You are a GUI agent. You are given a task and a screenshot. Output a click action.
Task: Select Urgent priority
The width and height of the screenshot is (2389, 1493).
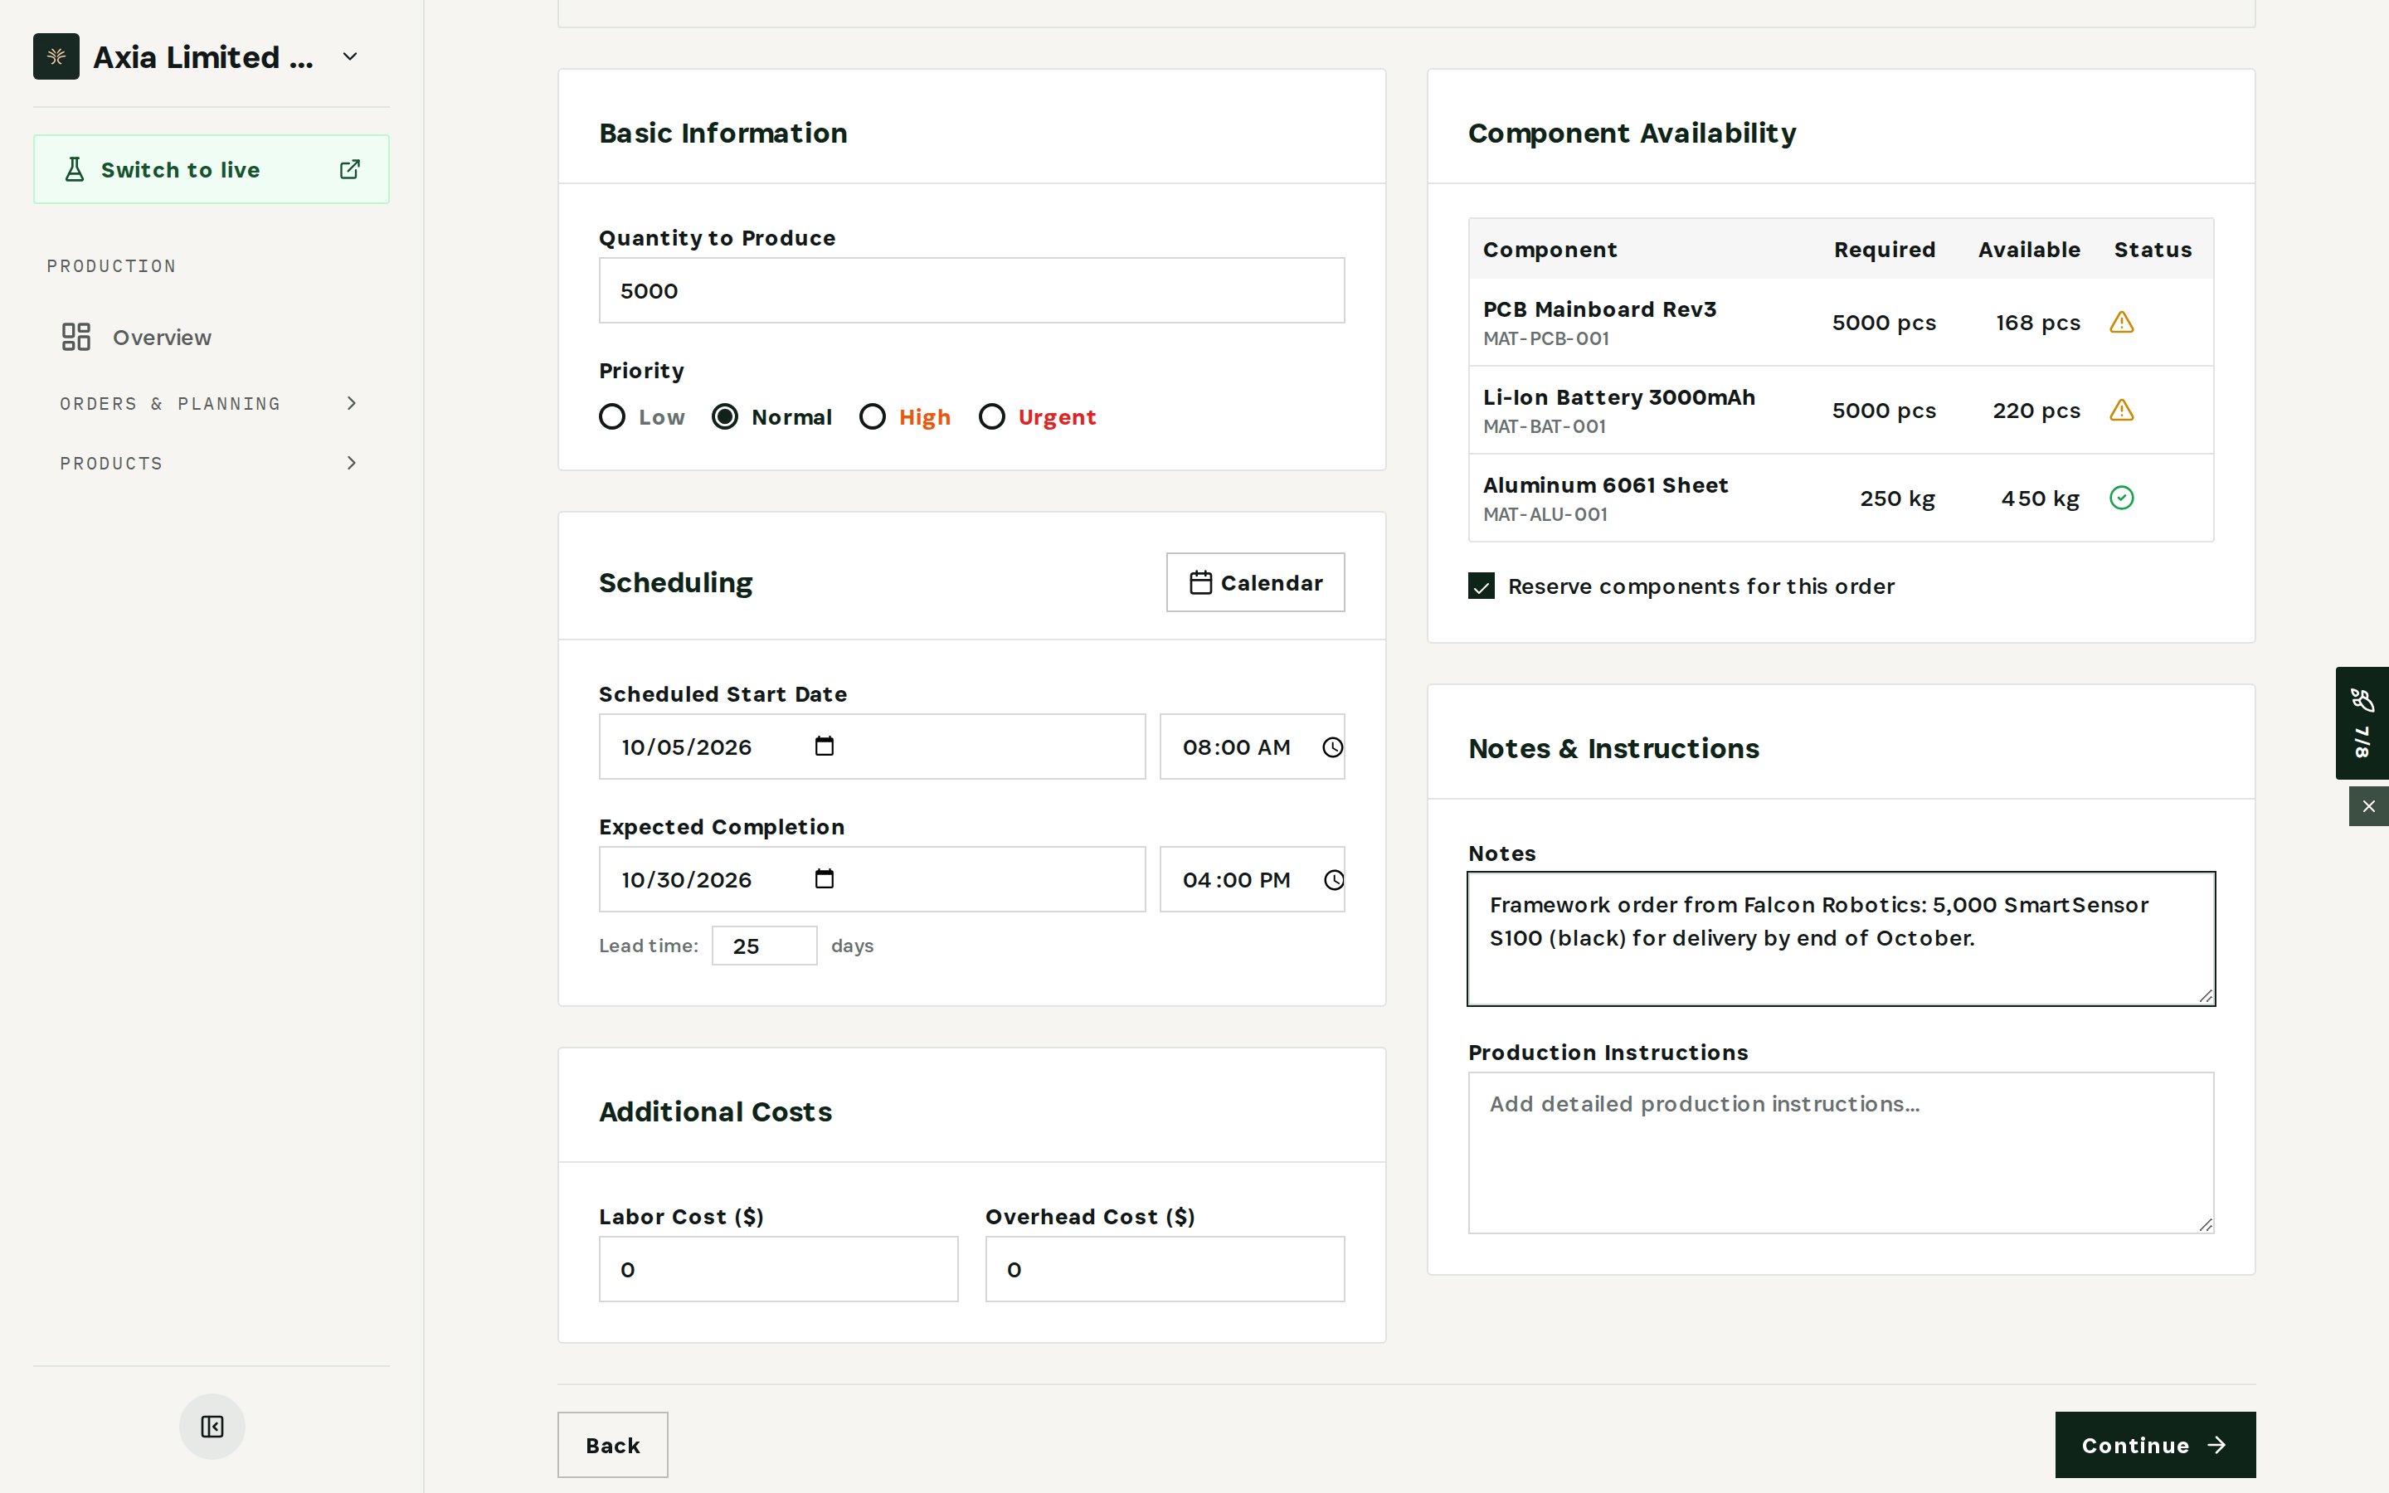[992, 416]
